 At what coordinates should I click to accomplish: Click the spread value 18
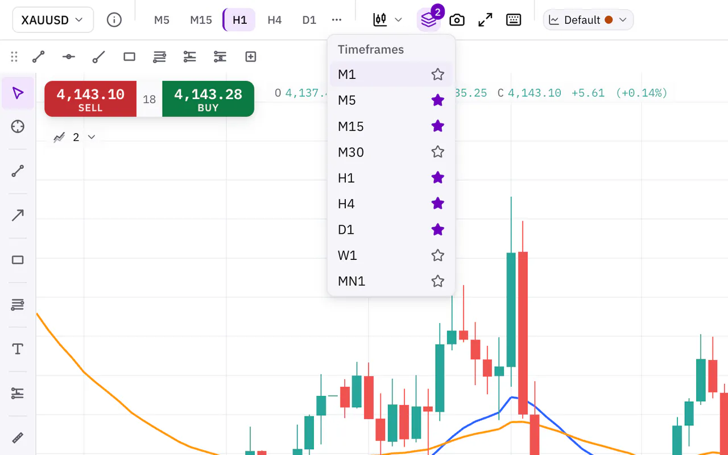(x=150, y=100)
